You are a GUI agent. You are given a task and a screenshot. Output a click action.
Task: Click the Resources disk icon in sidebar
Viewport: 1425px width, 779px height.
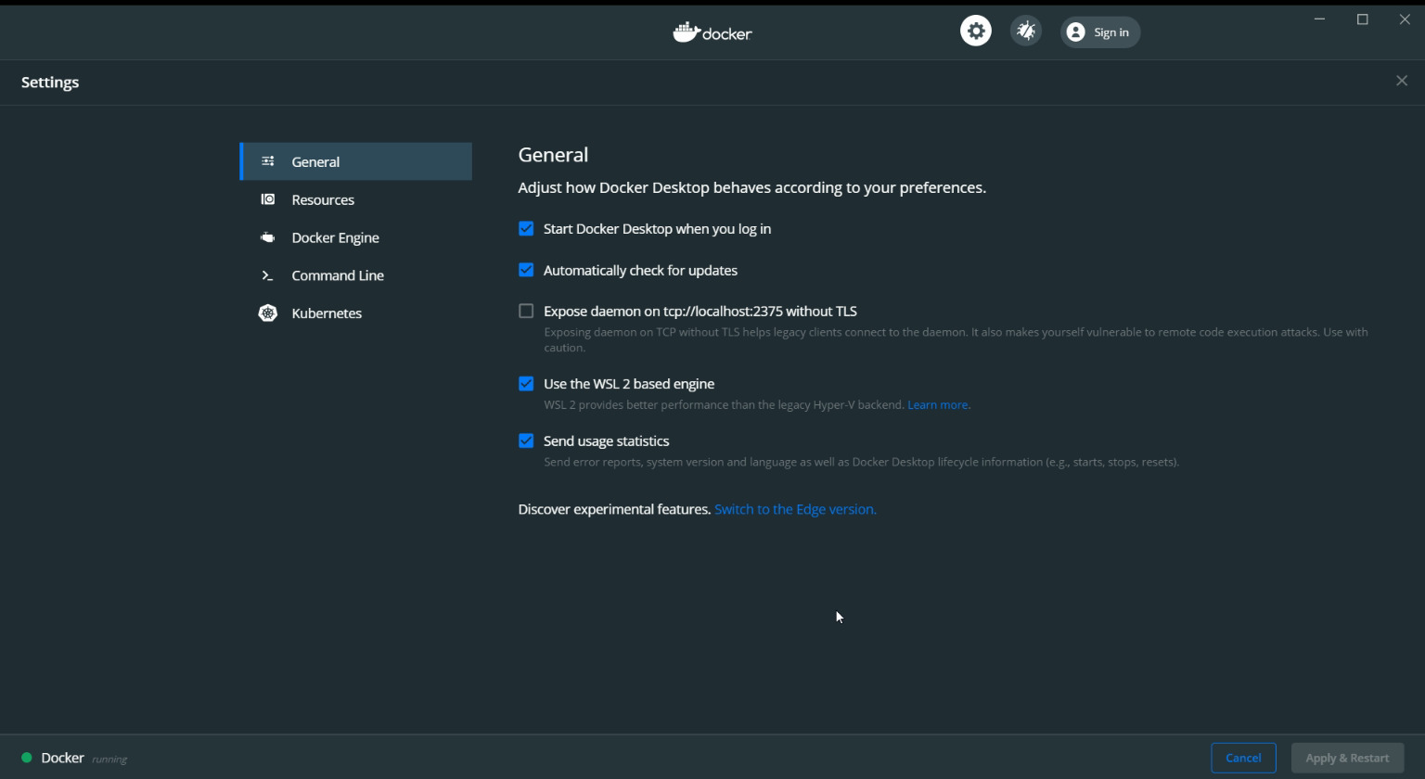[268, 199]
